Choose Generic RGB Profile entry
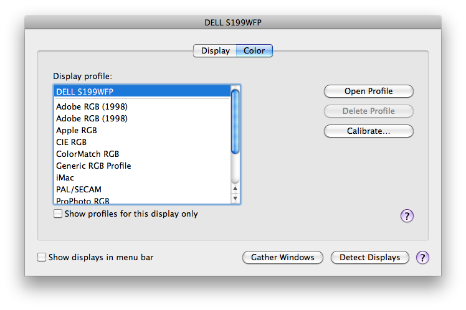 coord(143,166)
